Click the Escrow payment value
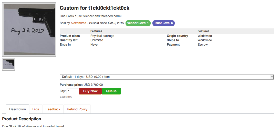Screen dimensions: 280x127 202,45
